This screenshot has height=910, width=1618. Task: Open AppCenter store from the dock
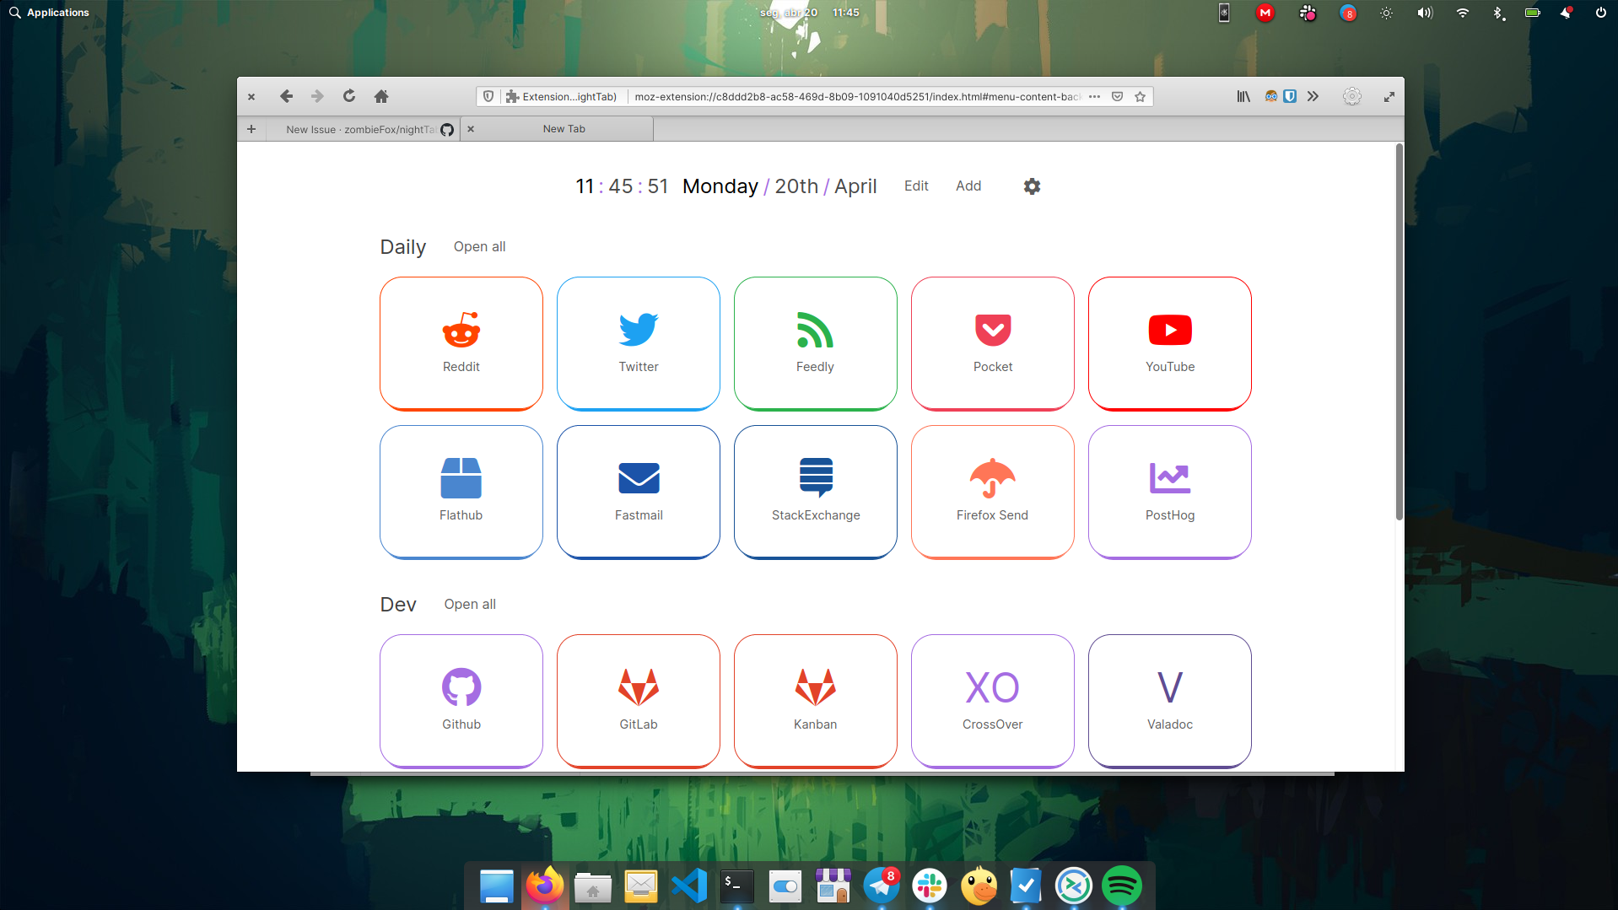833,886
